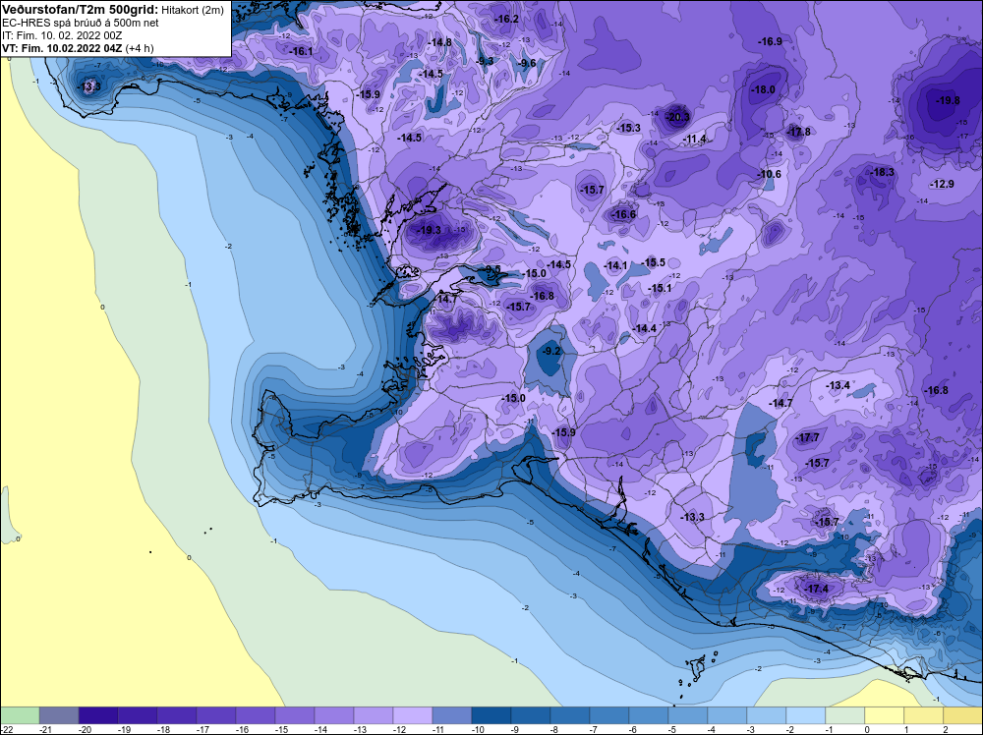Pick the pale yellow legend swatch labeled 0
Viewport: 983px width, 735px height.
click(x=885, y=715)
